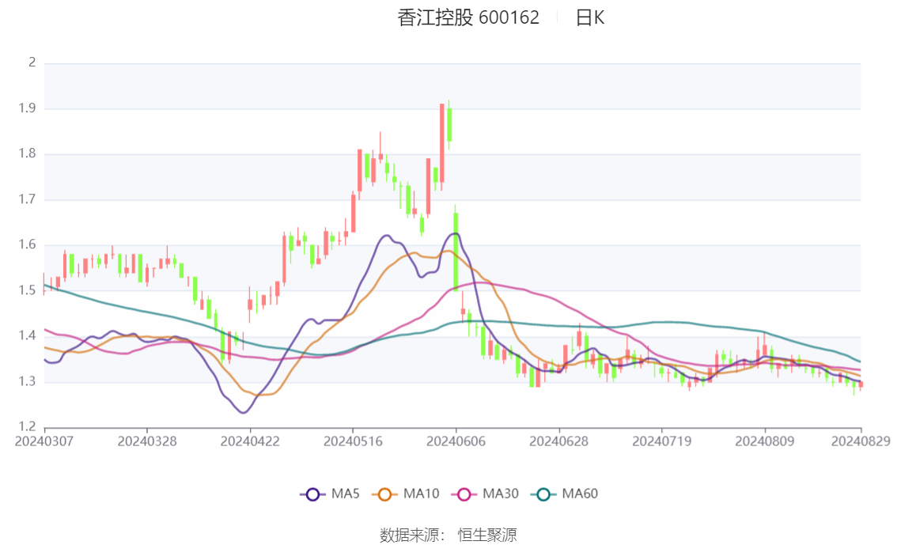Click the x-axis date 20240719
897x545 pixels.
click(662, 441)
